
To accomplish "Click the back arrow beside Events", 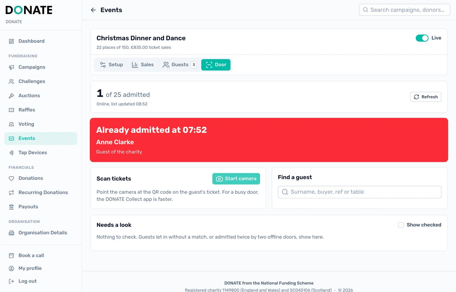I will pyautogui.click(x=93, y=10).
